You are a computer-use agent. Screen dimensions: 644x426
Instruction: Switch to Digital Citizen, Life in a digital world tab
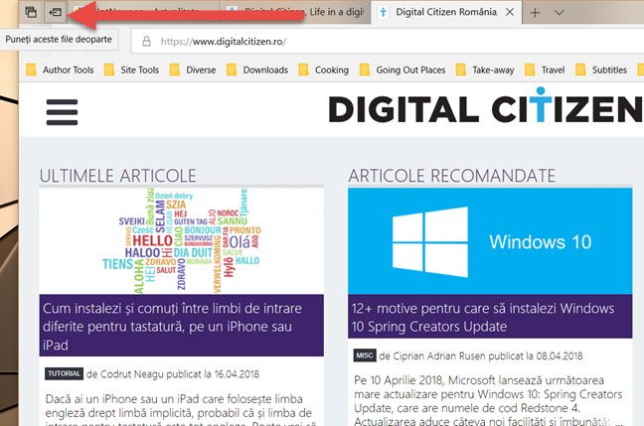pos(294,12)
